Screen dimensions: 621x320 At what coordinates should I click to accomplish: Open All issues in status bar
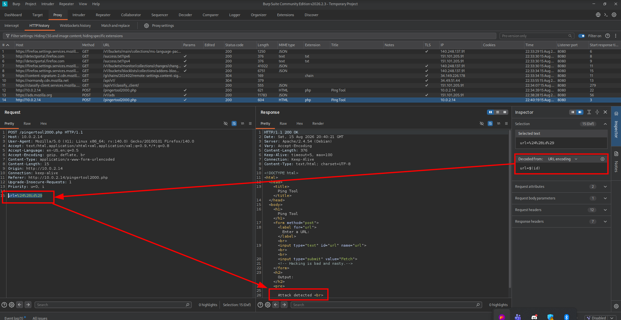[40, 318]
